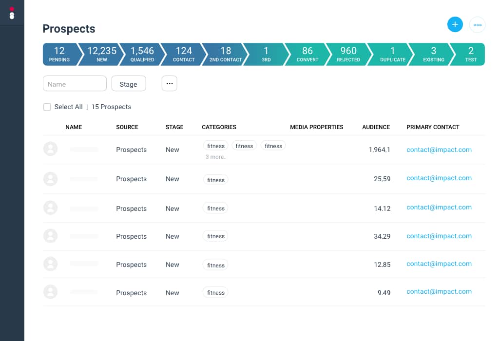Screen dimensions: 499x341
Task: Expand the '3 more..' categories in first row
Action: 216,157
